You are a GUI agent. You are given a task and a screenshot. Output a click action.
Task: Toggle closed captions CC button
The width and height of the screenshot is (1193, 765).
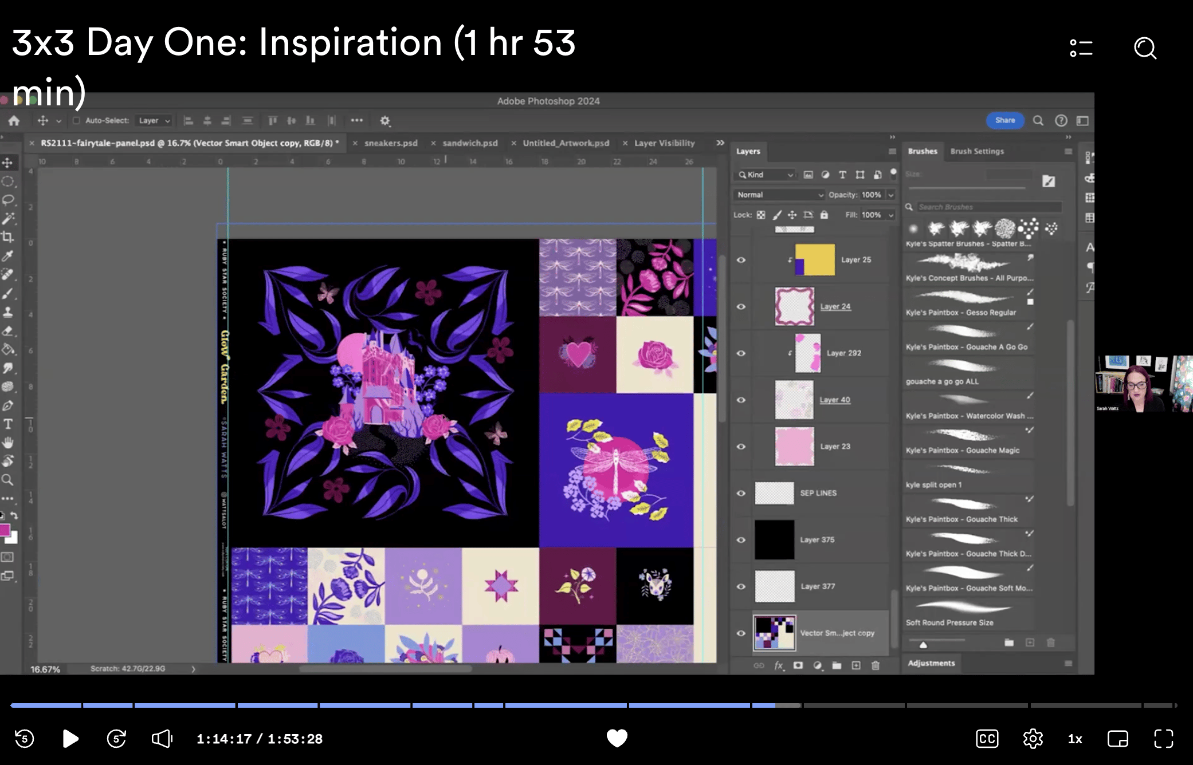987,739
